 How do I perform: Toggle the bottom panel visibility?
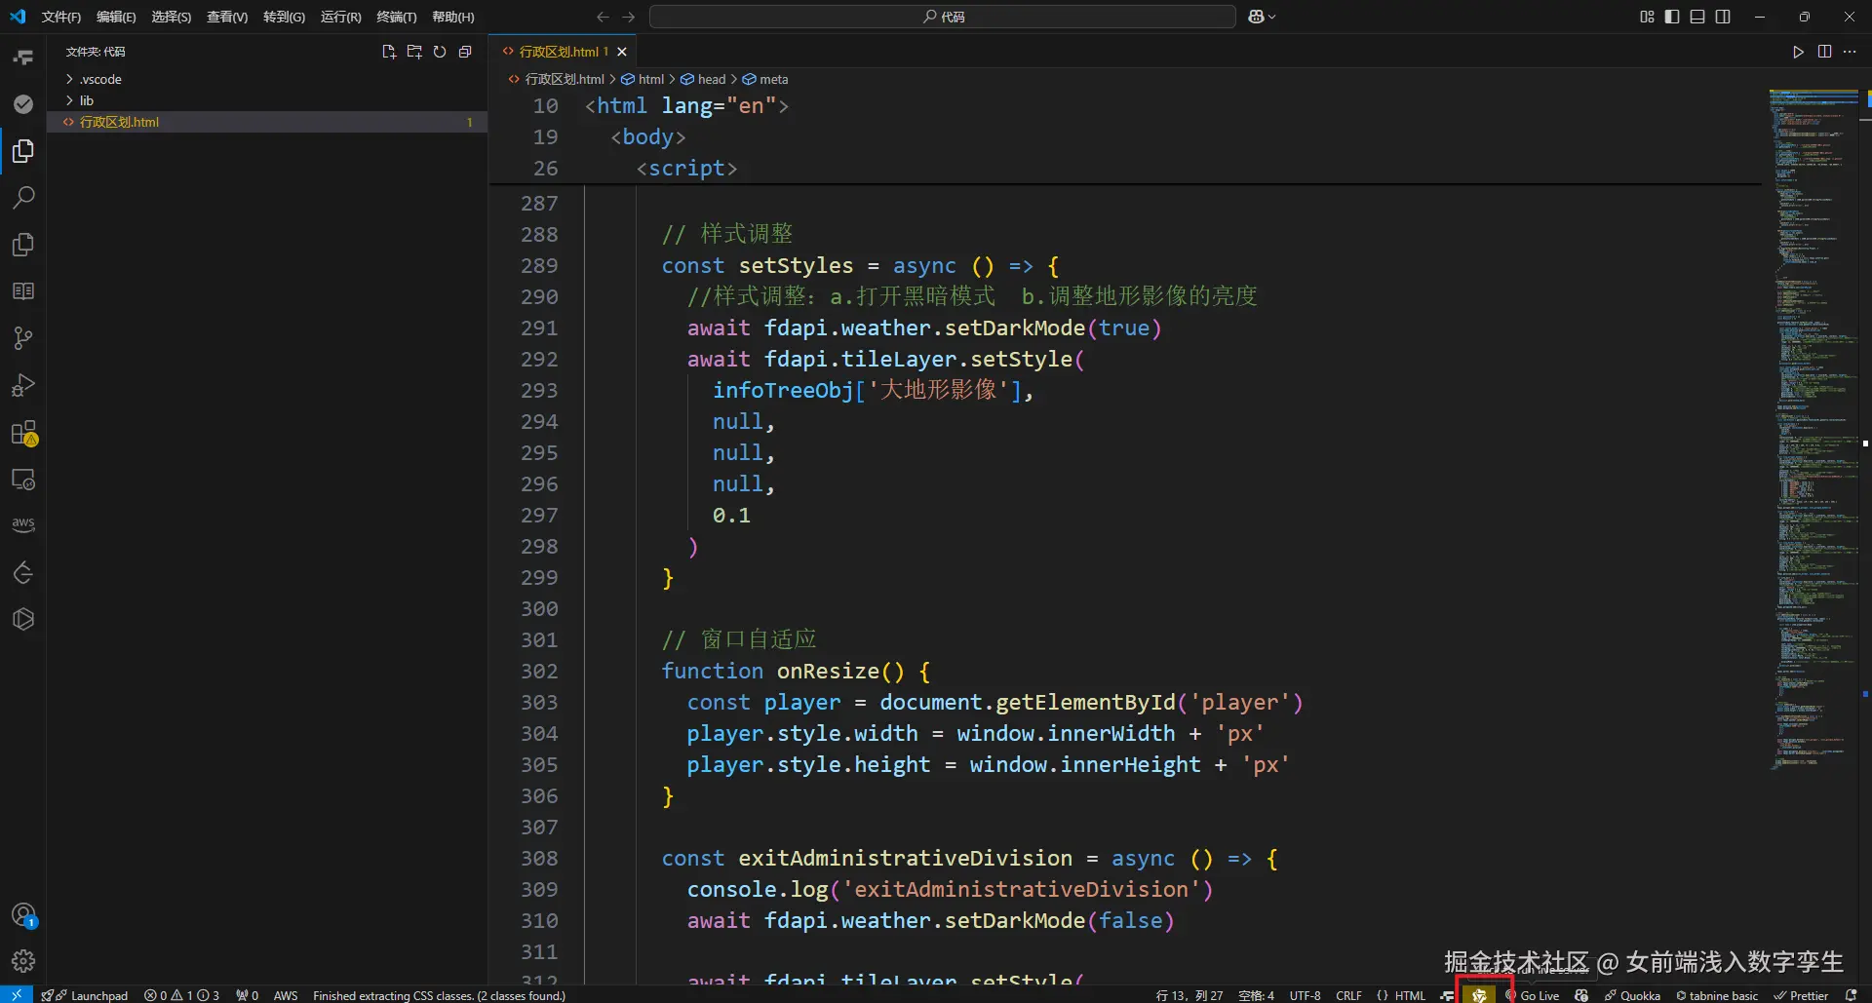point(1697,17)
